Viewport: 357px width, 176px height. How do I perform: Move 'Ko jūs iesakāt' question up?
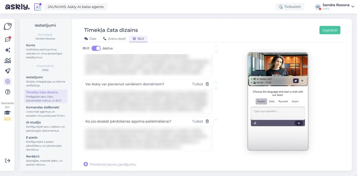point(216,120)
